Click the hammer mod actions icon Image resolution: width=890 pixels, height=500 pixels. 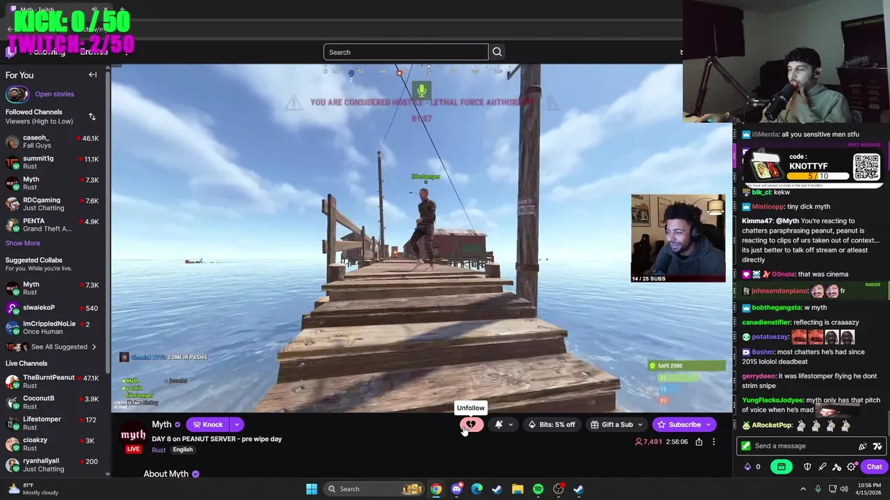[836, 467]
